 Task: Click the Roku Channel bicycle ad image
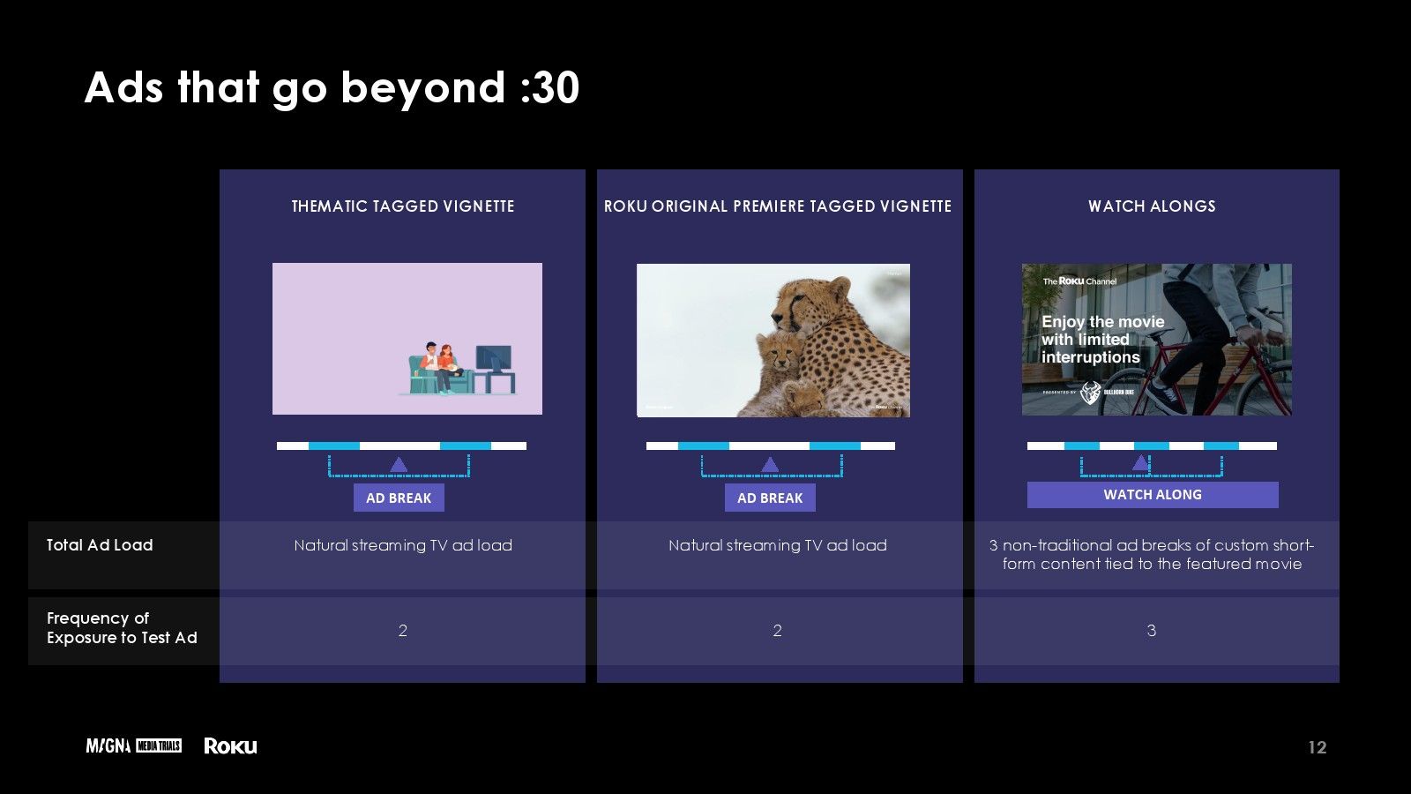[1157, 340]
